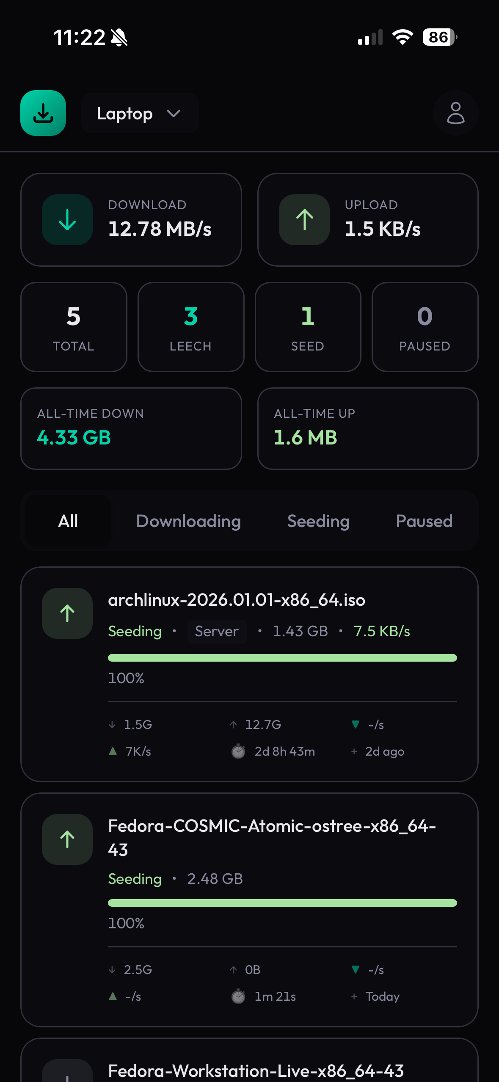Click the Server tag on archlinux torrent
Image resolution: width=499 pixels, height=1082 pixels.
[217, 631]
